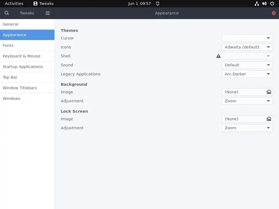Viewport: 279px width, 209px height.
Task: Click the Activities button
Action: (x=14, y=4)
